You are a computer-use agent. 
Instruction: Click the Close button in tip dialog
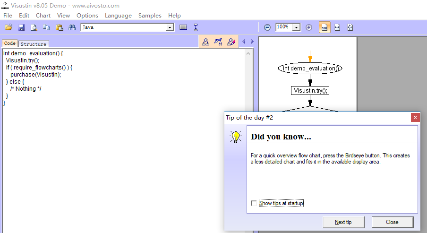(393, 222)
